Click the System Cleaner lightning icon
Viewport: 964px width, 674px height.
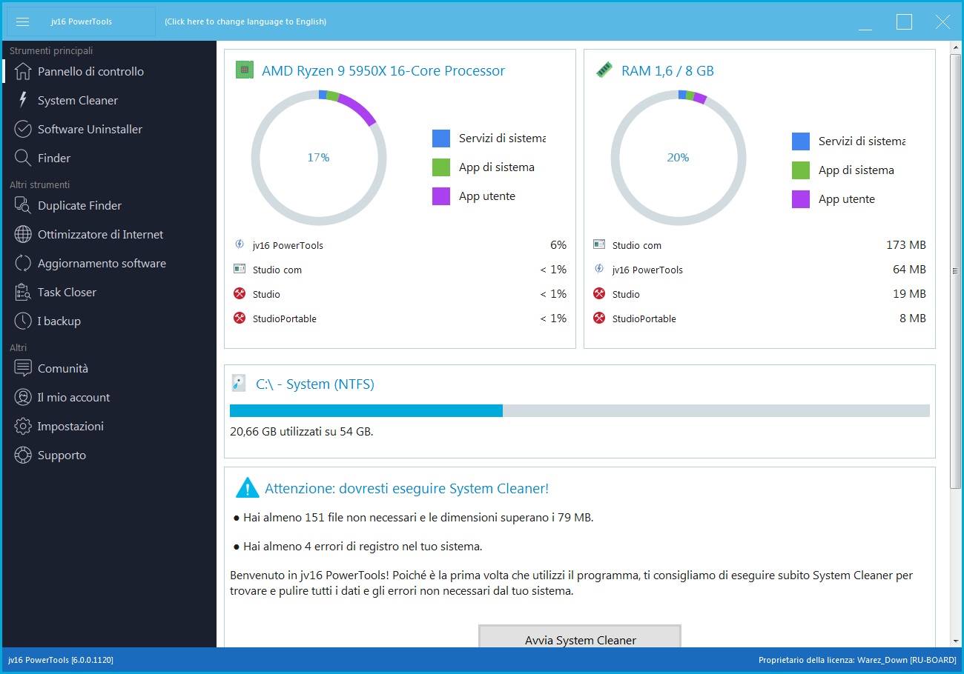tap(23, 100)
